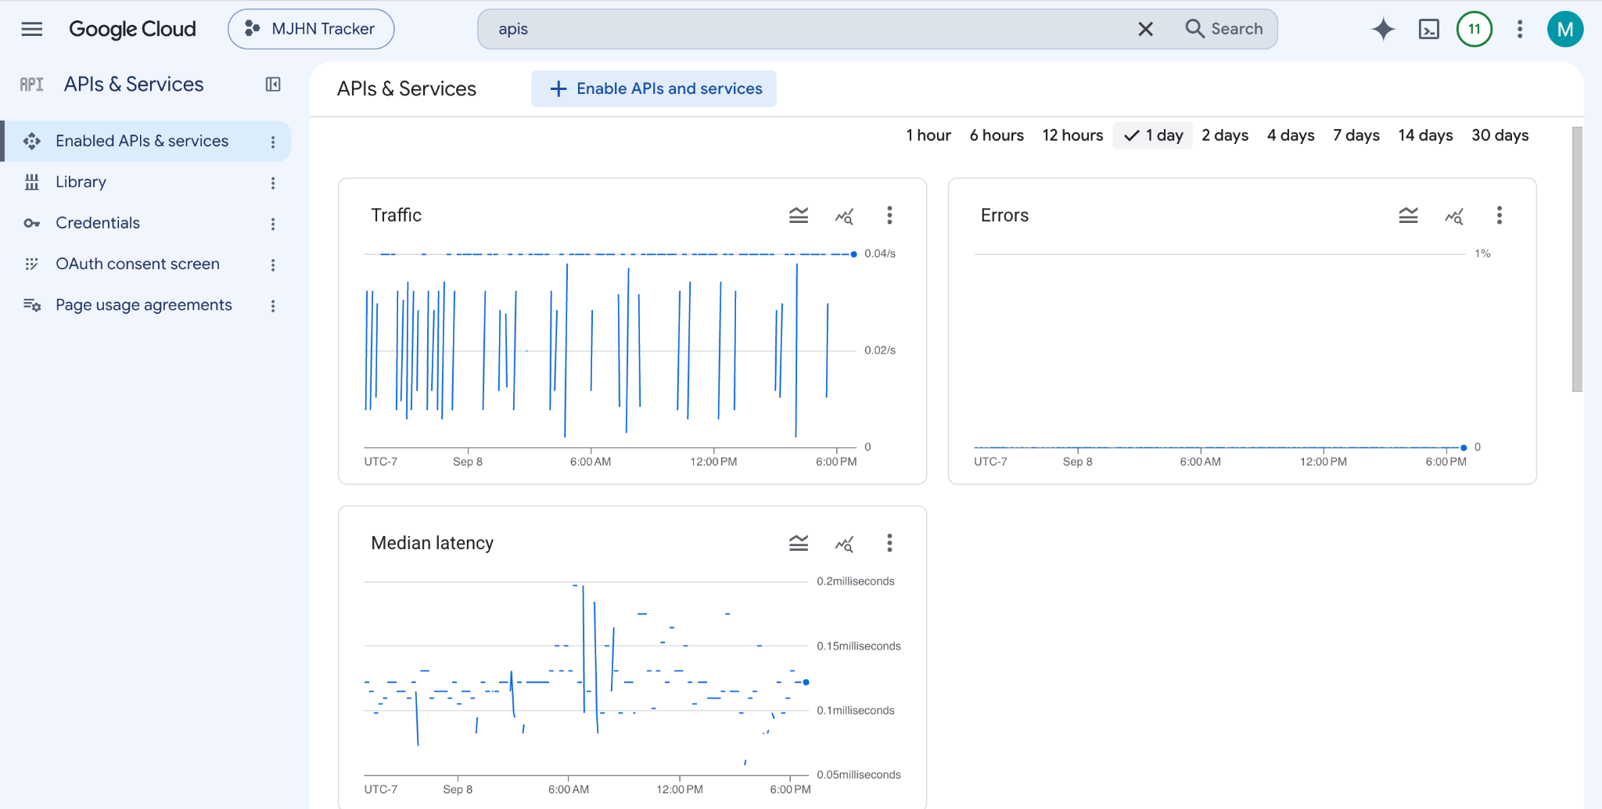Open Median latency chart more options menu
The width and height of the screenshot is (1602, 809).
889,543
